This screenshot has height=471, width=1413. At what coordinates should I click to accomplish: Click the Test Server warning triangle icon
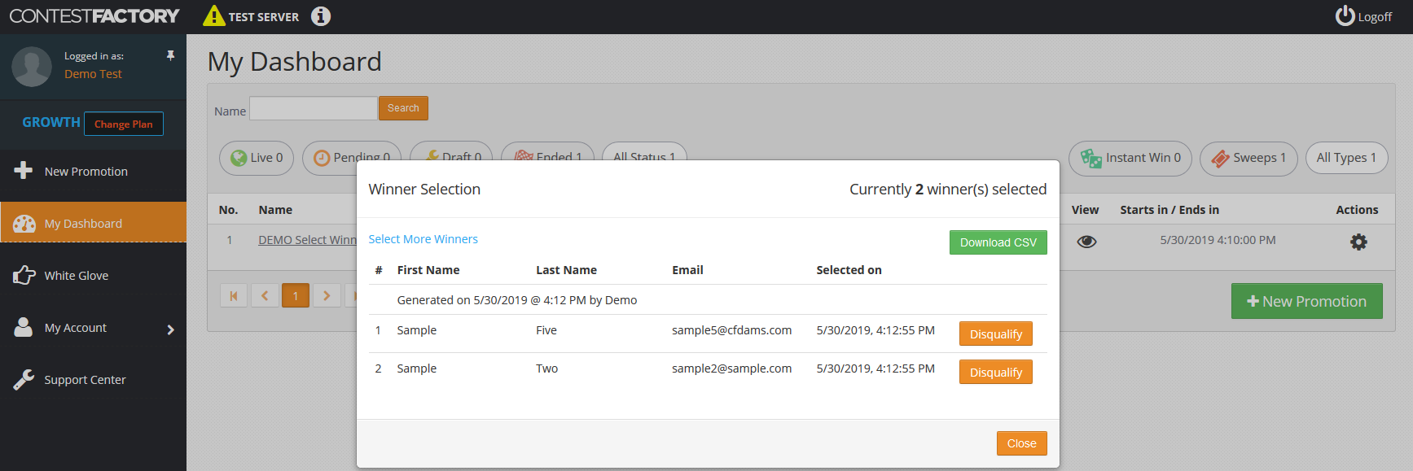tap(213, 15)
